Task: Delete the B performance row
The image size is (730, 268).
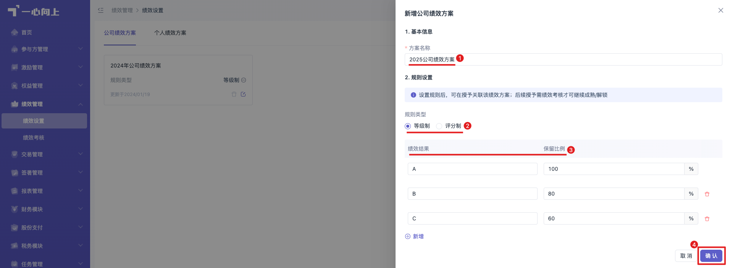Action: tap(707, 194)
